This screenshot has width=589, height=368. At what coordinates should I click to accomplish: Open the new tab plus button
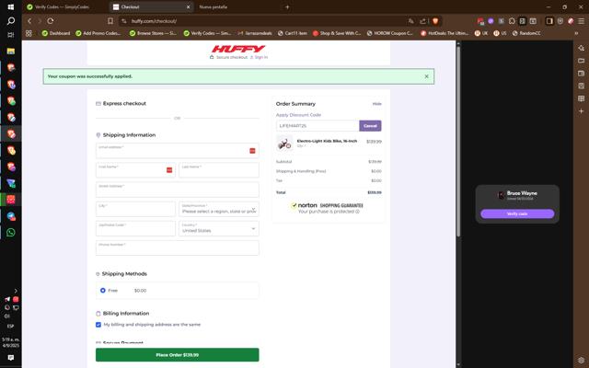click(x=287, y=6)
